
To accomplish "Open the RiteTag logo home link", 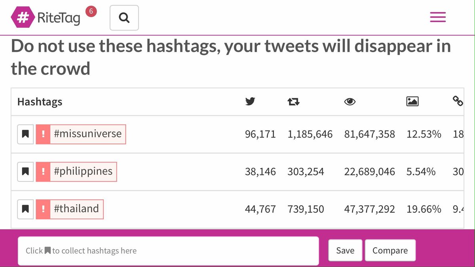I will pyautogui.click(x=46, y=18).
